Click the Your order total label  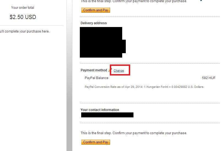[x=23, y=8]
